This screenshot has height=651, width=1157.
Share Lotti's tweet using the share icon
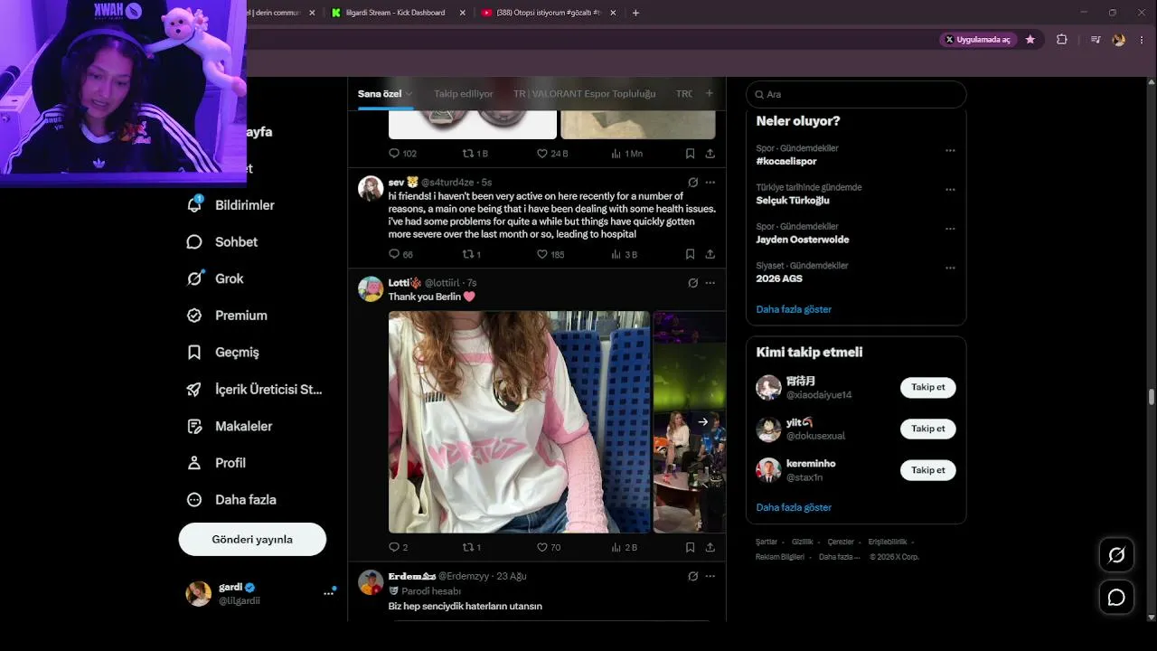pos(710,547)
